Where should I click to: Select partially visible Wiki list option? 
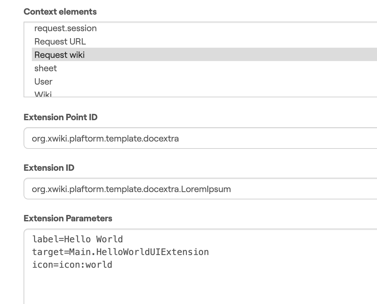(x=43, y=94)
